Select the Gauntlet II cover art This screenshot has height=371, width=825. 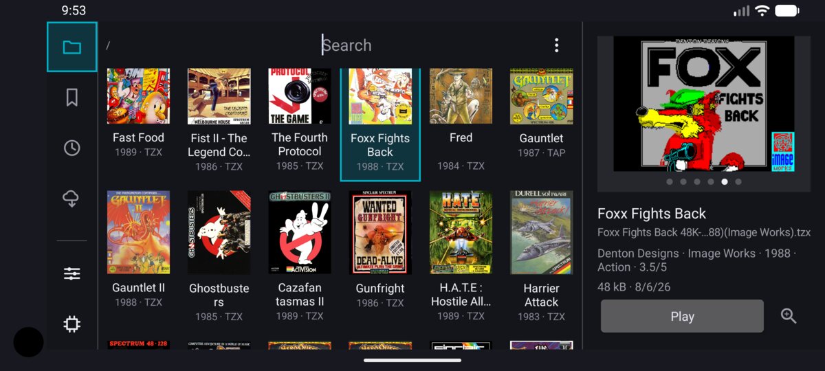point(138,232)
